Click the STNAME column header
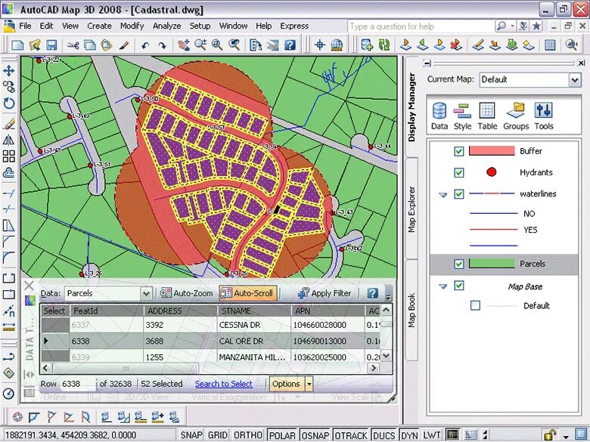This screenshot has height=442, width=590. [x=254, y=311]
